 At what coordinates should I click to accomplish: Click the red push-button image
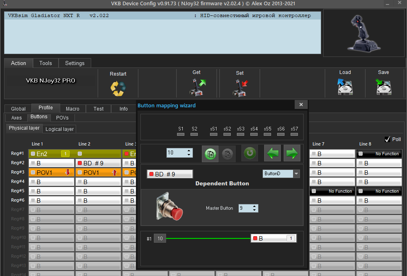click(169, 206)
